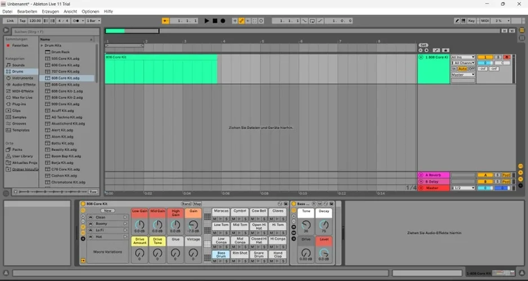Toggle the A Reverb Post button

(x=506, y=175)
